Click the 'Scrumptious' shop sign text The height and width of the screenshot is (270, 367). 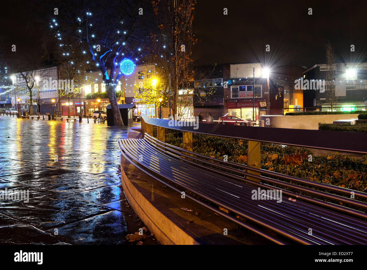248,105
